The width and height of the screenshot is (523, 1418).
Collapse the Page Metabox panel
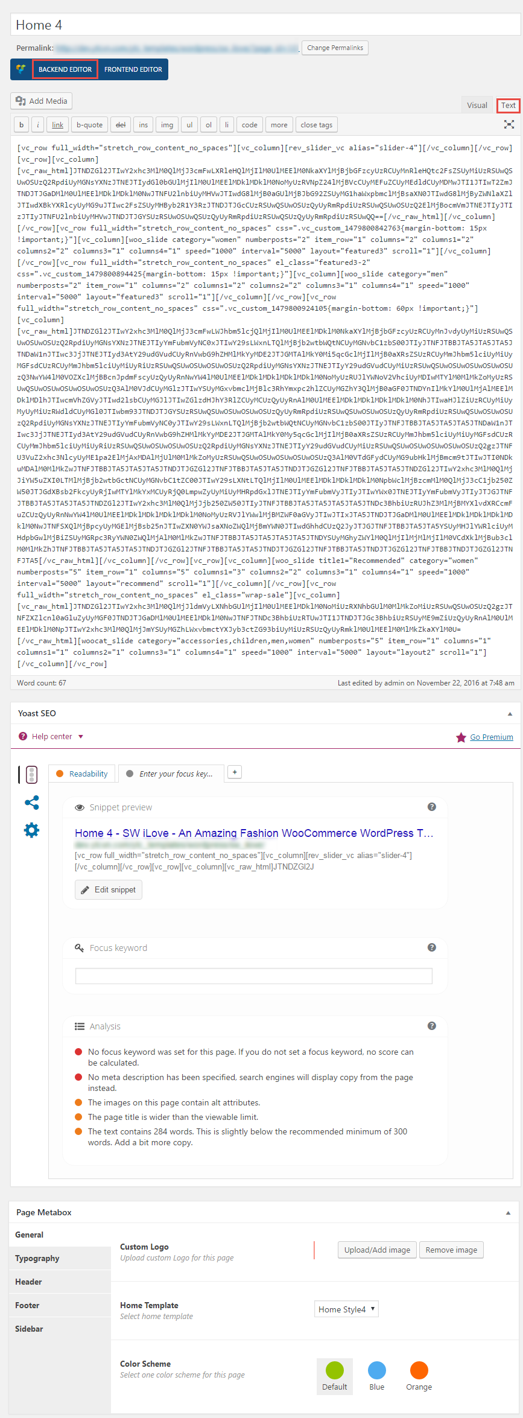pyautogui.click(x=508, y=1213)
